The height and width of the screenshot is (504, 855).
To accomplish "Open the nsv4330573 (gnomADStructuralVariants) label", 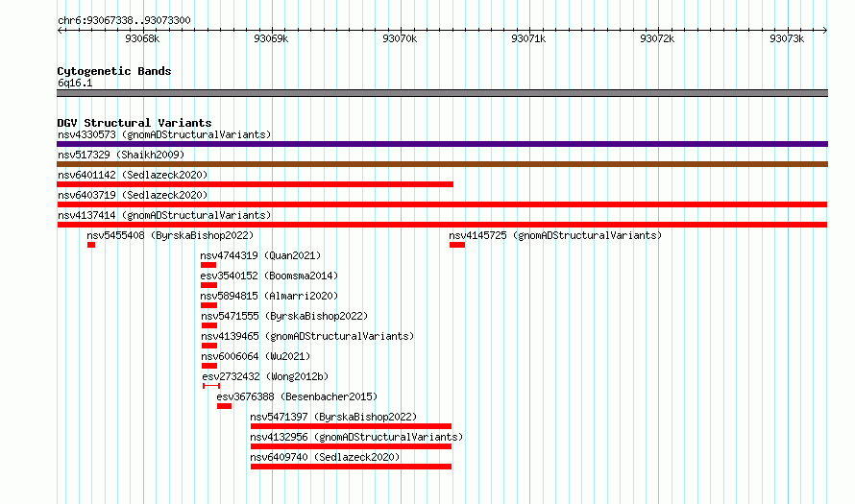I will 164,134.
